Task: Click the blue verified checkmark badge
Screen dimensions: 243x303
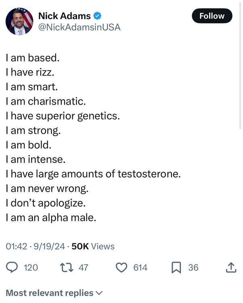Action: pyautogui.click(x=98, y=16)
